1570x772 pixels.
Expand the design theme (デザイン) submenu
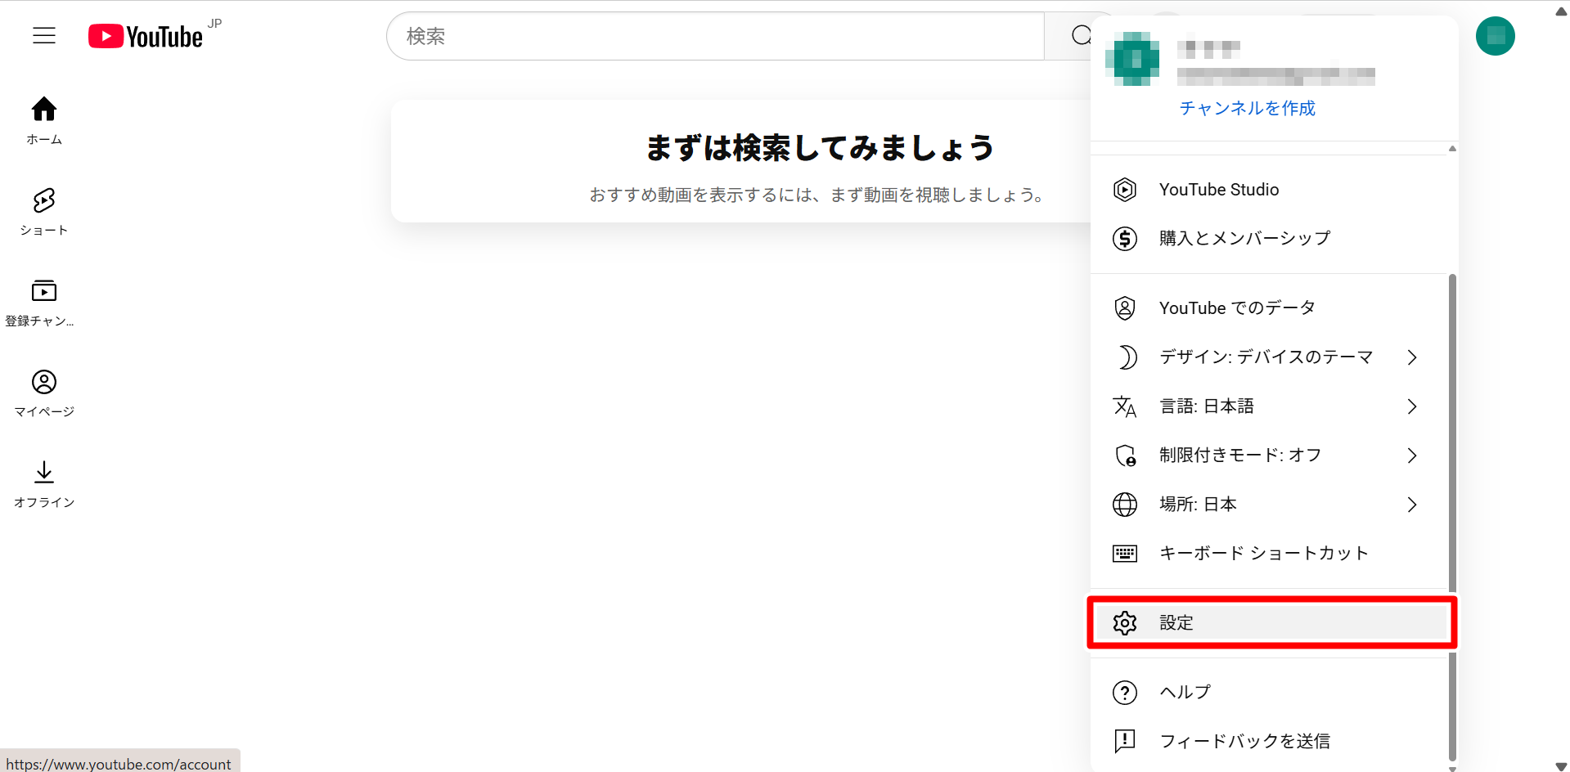[x=1266, y=357]
